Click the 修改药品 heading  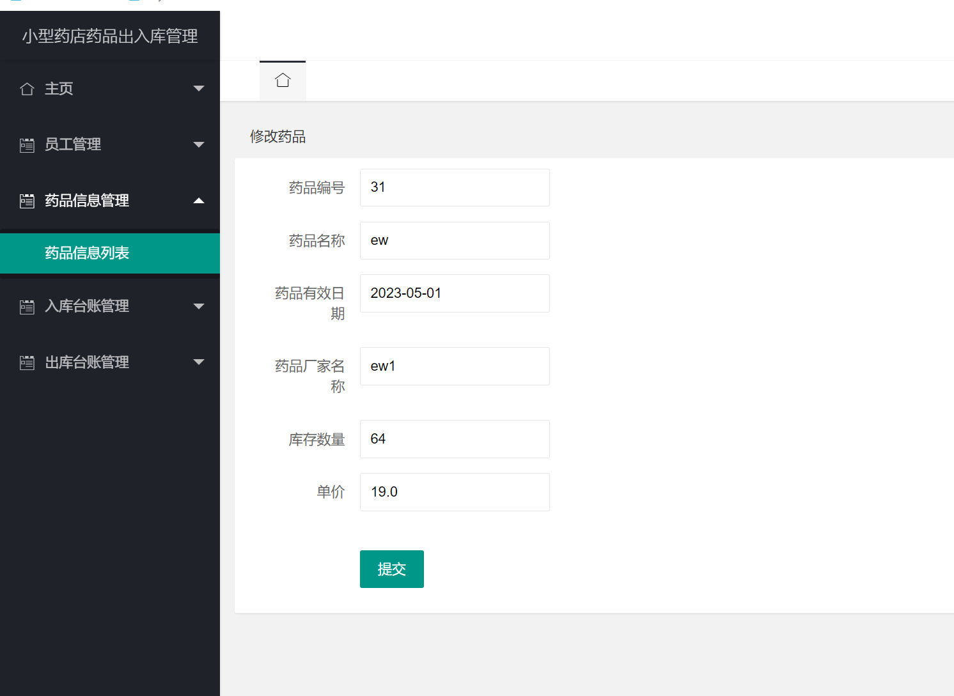coord(278,136)
